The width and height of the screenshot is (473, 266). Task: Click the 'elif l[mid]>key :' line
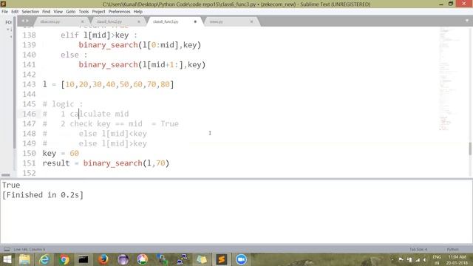(99, 35)
